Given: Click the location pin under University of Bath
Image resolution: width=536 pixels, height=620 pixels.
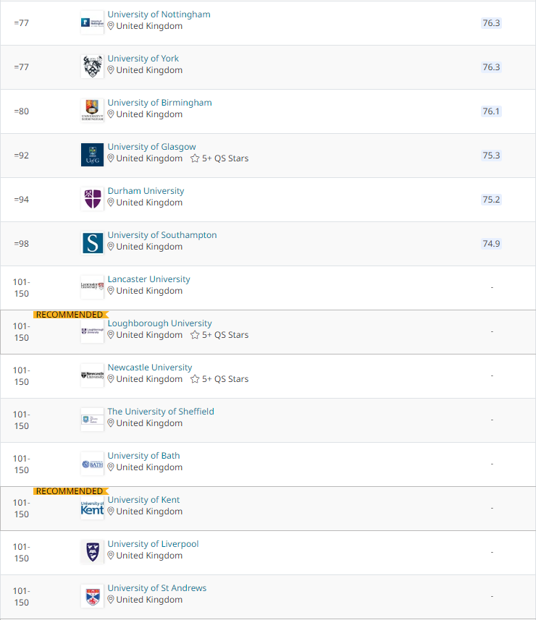Looking at the screenshot, I should [111, 467].
